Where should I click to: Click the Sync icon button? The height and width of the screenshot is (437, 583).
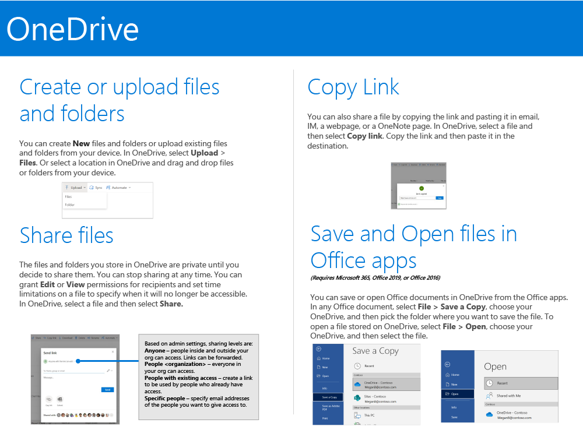tap(96, 188)
